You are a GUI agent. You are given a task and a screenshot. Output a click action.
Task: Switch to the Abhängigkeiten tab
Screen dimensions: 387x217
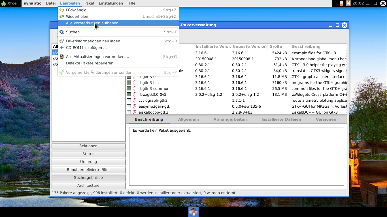(x=230, y=120)
